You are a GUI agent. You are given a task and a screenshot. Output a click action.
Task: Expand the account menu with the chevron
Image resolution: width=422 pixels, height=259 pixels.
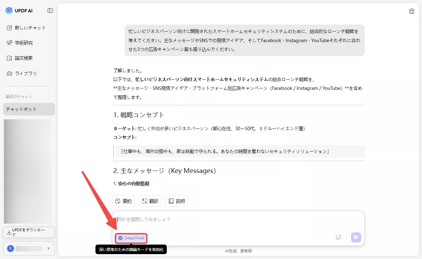point(49,248)
